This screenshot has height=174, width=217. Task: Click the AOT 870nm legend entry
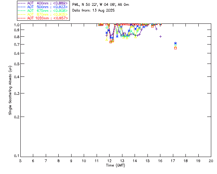coord(43,14)
